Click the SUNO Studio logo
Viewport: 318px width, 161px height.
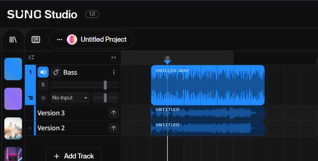click(x=42, y=14)
